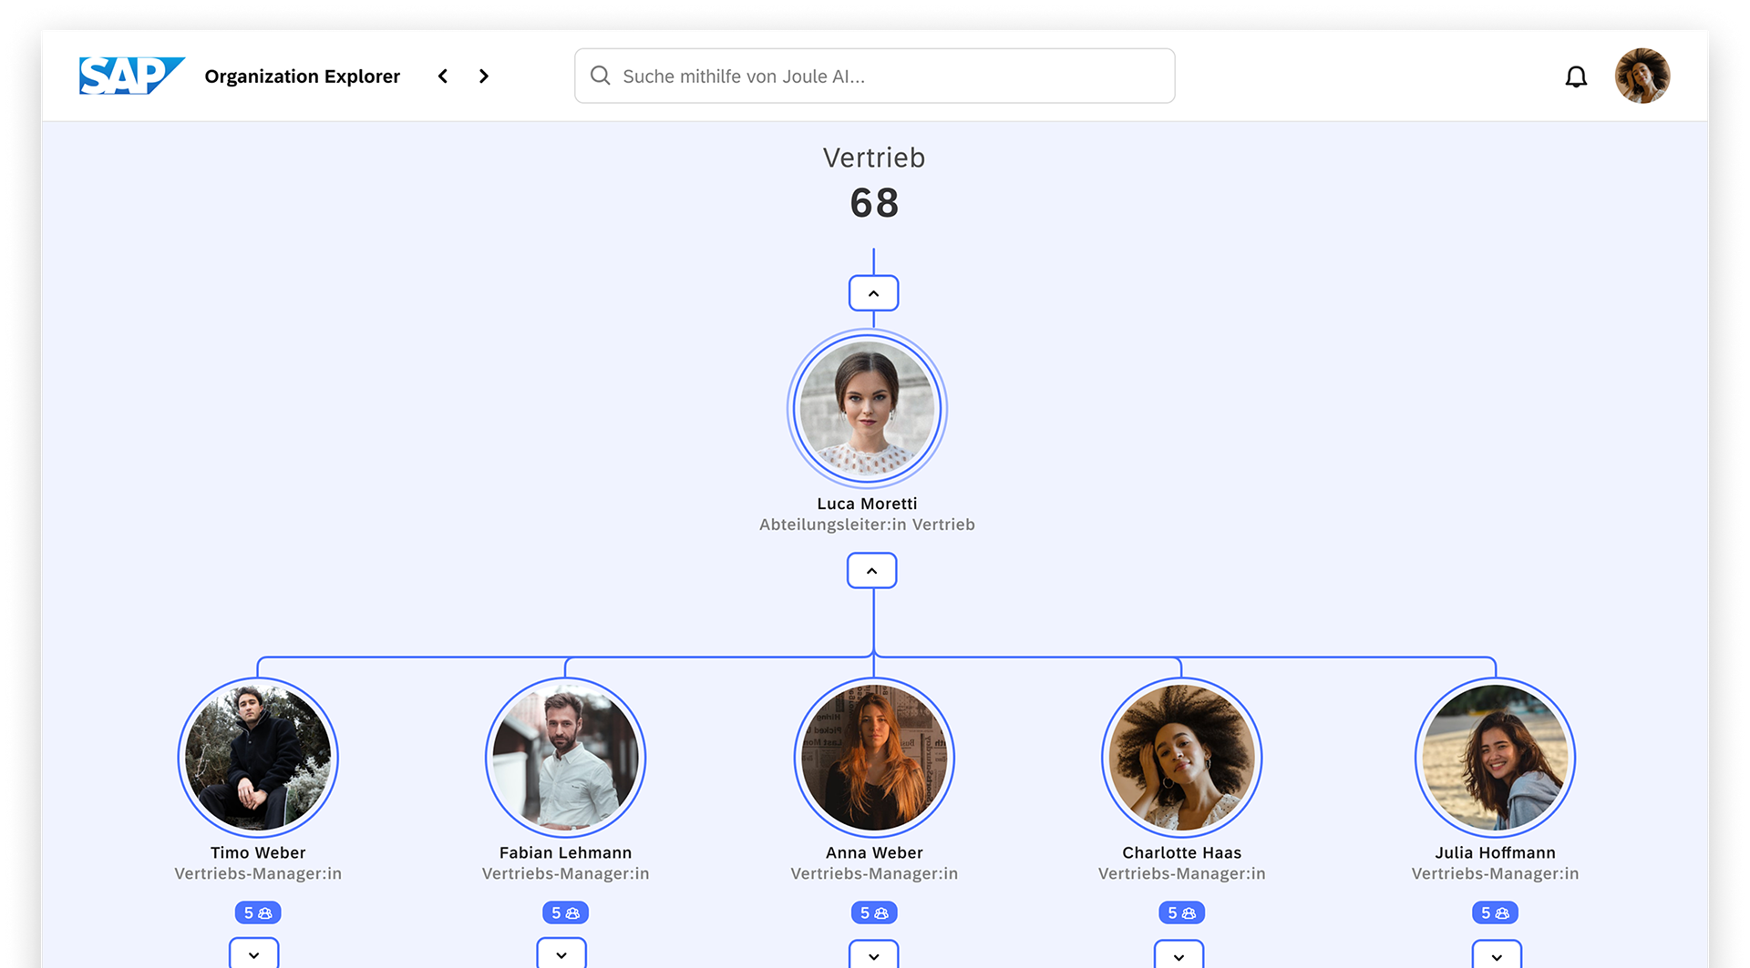Select Luca Moretti's profile photo

click(867, 409)
